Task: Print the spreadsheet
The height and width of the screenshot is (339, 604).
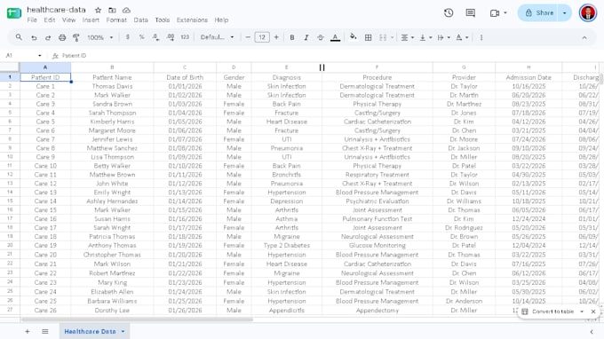Action: (x=62, y=37)
